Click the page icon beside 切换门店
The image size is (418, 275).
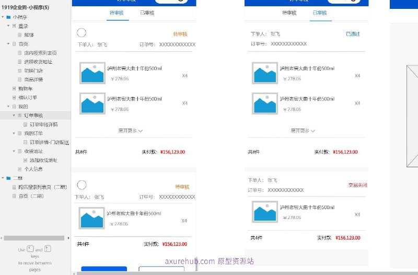tap(20, 71)
